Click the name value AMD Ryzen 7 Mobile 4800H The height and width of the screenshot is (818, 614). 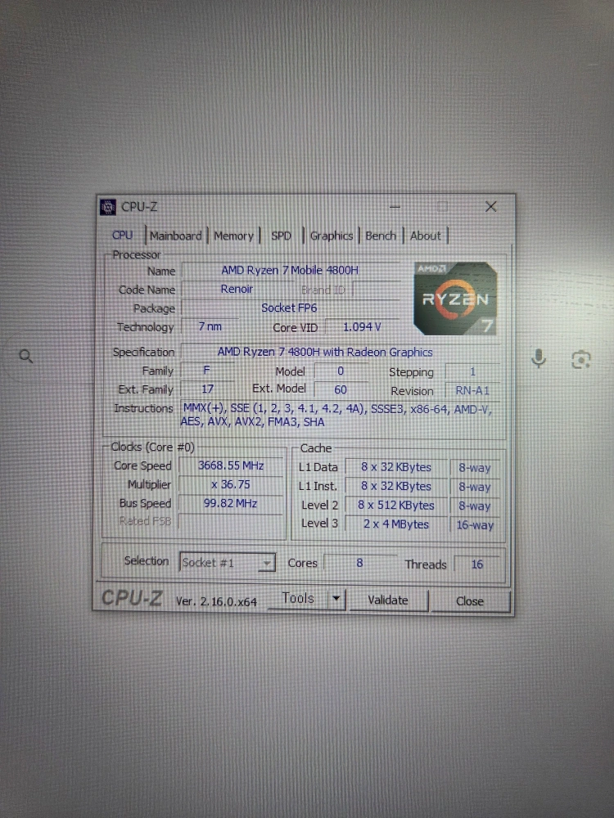[x=290, y=270]
